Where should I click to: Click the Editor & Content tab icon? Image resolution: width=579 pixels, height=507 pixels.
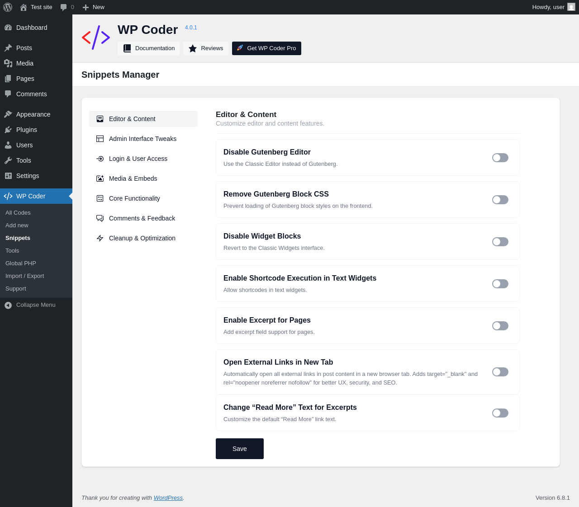tap(100, 119)
